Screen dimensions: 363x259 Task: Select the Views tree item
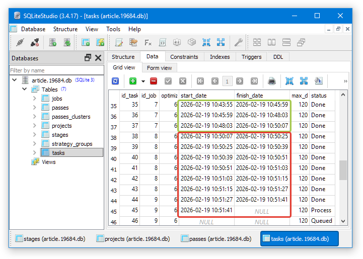48,162
